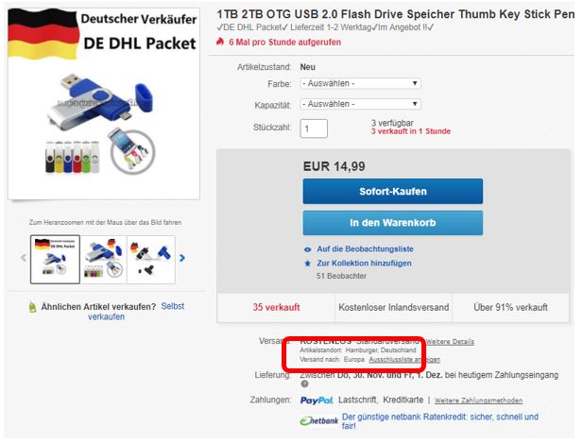
Task: Select the third product thumbnail
Action: (x=151, y=260)
